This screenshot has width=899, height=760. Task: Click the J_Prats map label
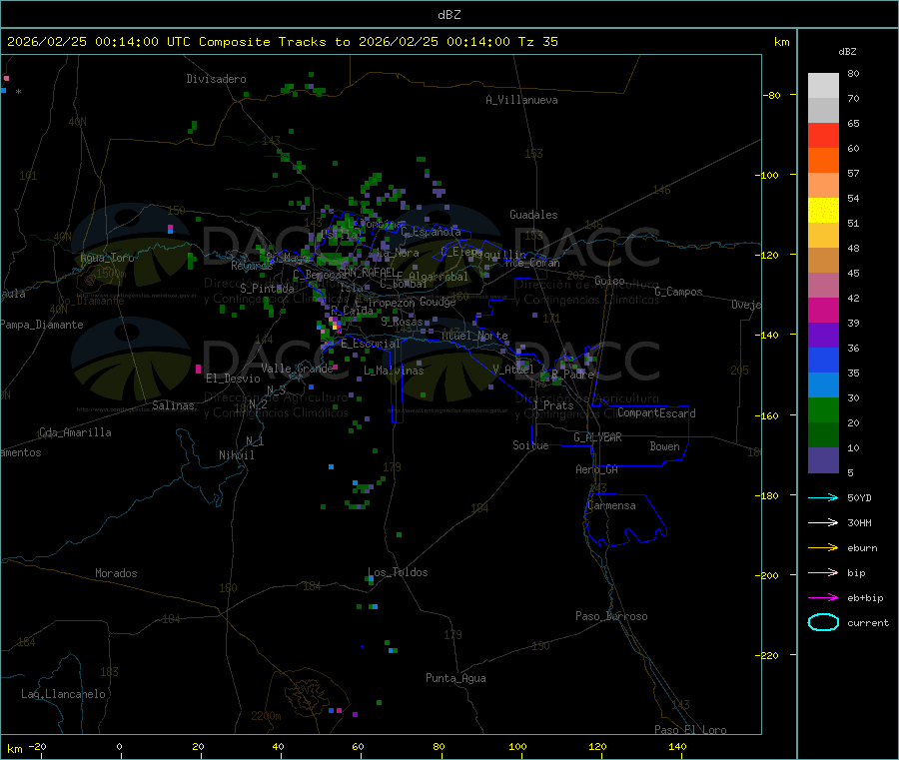(553, 405)
